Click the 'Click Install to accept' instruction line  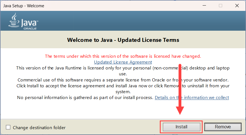[x=123, y=89]
